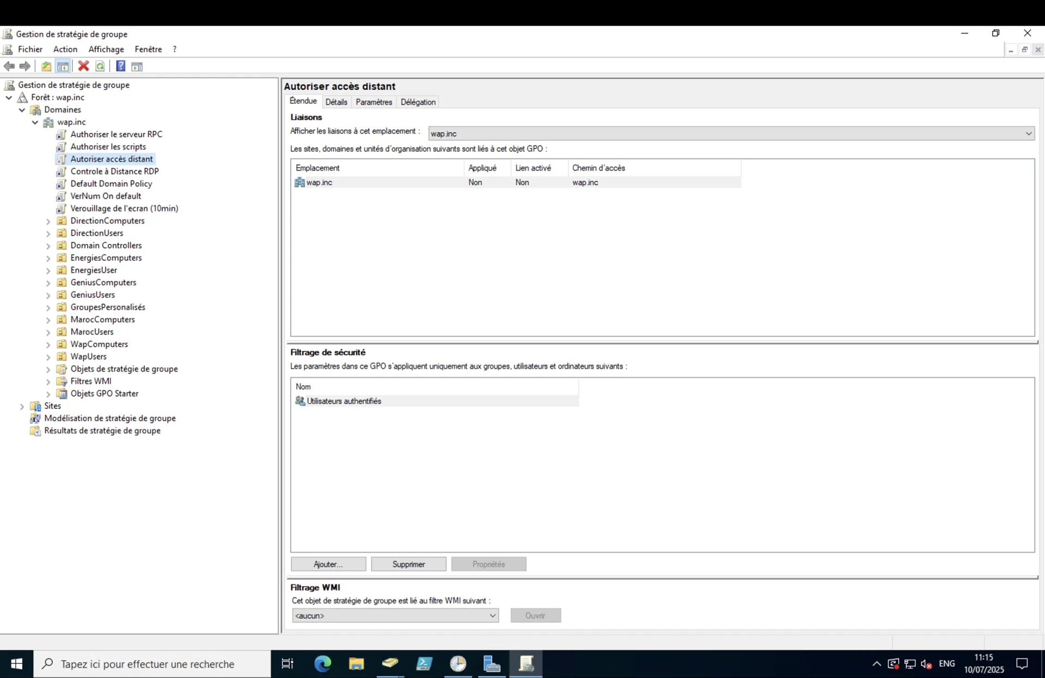Collapse the Forêt : wap.inc node

[x=9, y=97]
